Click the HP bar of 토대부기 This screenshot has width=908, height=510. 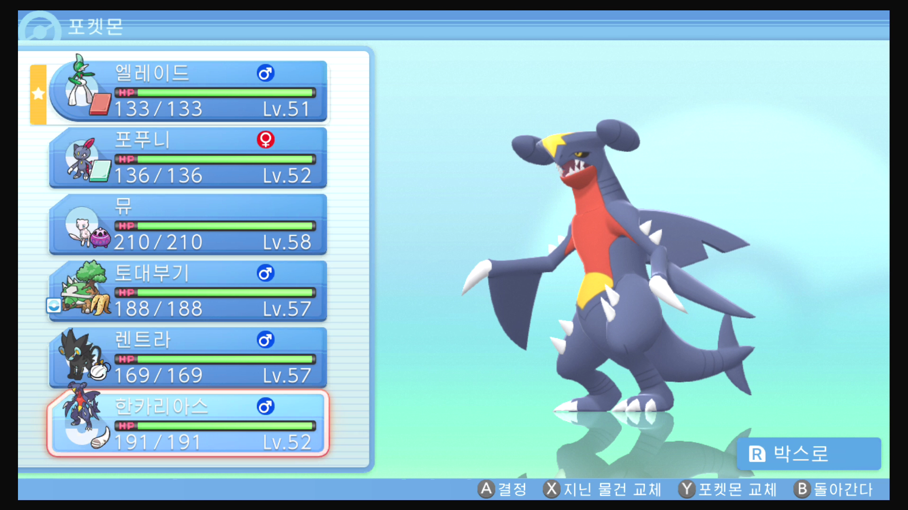pyautogui.click(x=215, y=292)
